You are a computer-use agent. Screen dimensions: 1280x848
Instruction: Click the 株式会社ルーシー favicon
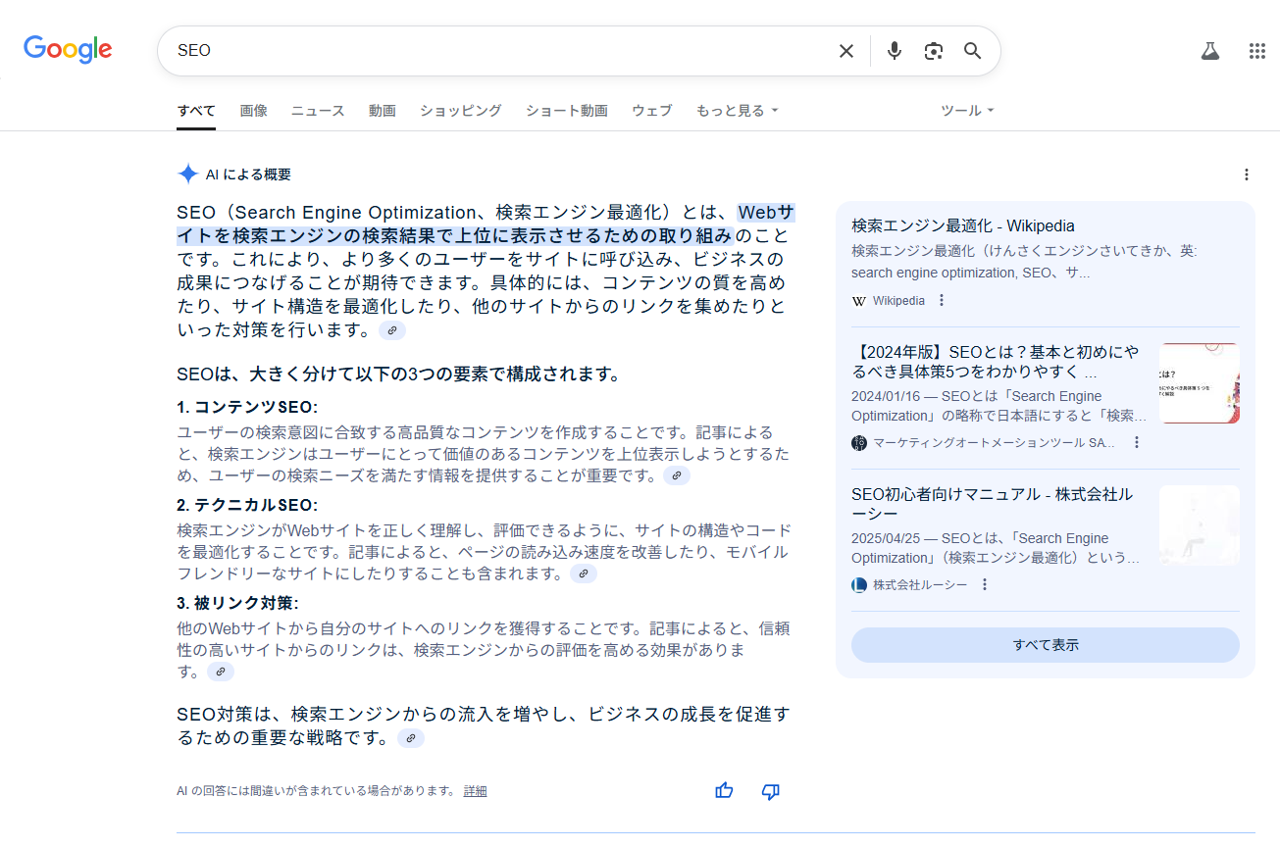tap(859, 585)
